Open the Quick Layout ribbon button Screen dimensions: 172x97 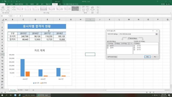pyautogui.click(x=8, y=9)
